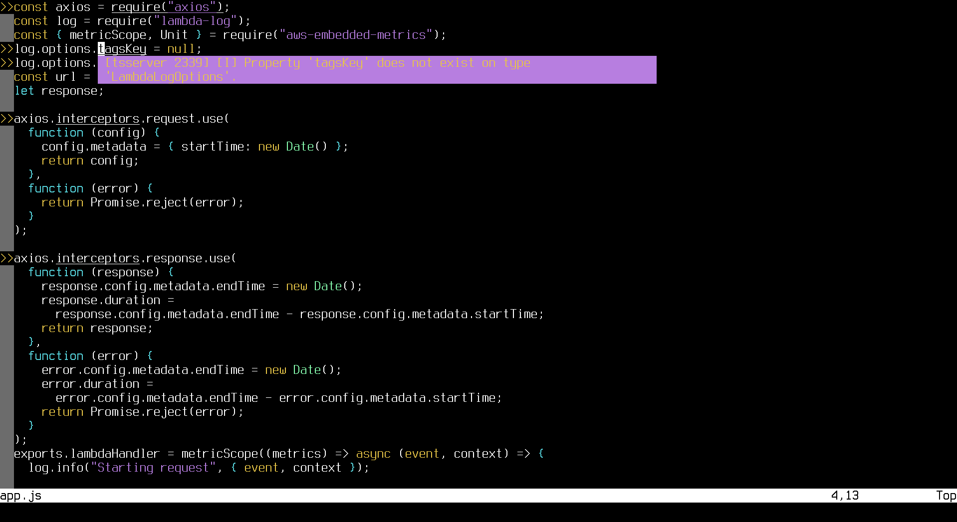The image size is (957, 522).
Task: Click 'LambdaLogOptions' text in the error popup
Action: tap(167, 77)
